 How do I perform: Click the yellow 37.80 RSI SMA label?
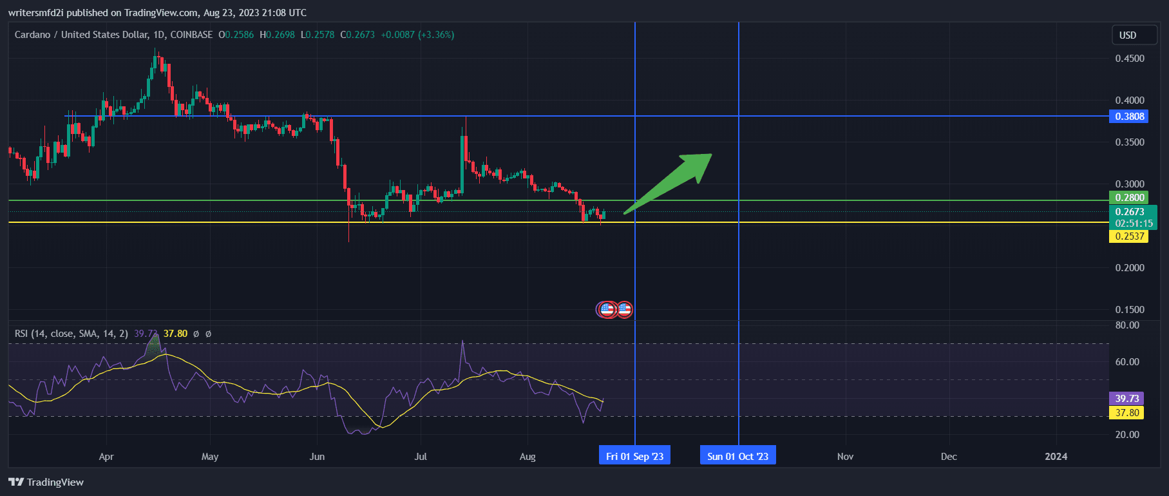click(x=1126, y=413)
